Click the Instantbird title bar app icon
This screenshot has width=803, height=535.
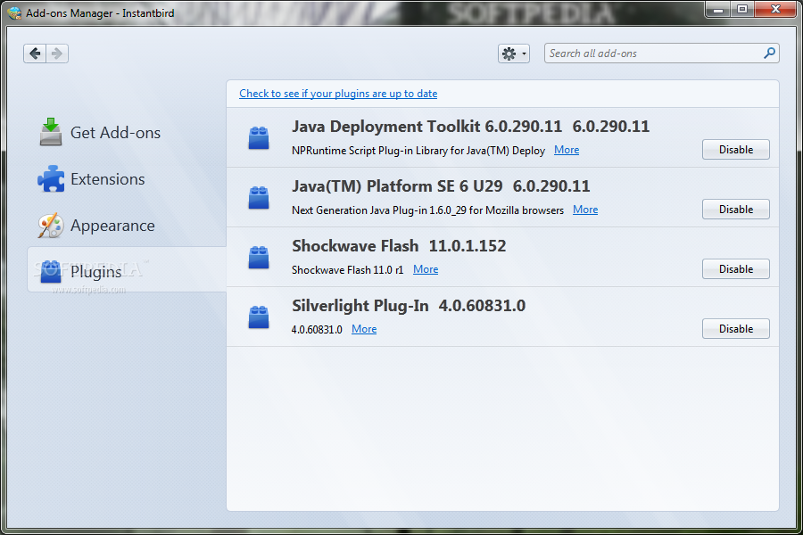[14, 12]
